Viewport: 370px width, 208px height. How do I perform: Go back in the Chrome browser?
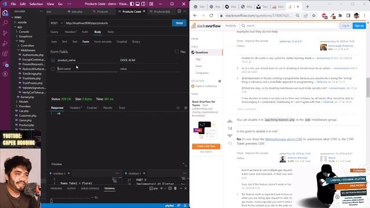point(195,16)
